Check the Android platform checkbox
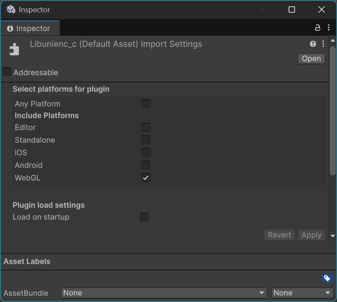This screenshot has height=302, width=337. tap(146, 165)
